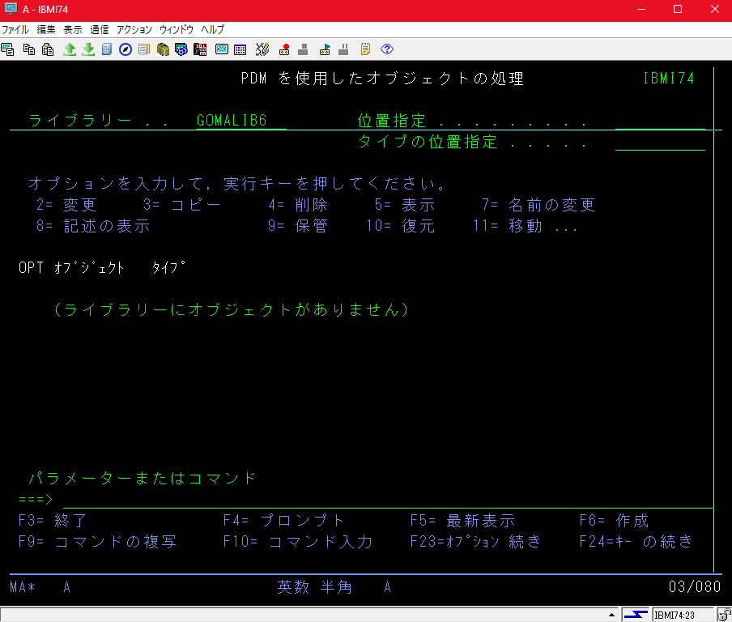This screenshot has height=622, width=732.
Task: Click the teal display screen toolbar icon
Action: [x=222, y=49]
